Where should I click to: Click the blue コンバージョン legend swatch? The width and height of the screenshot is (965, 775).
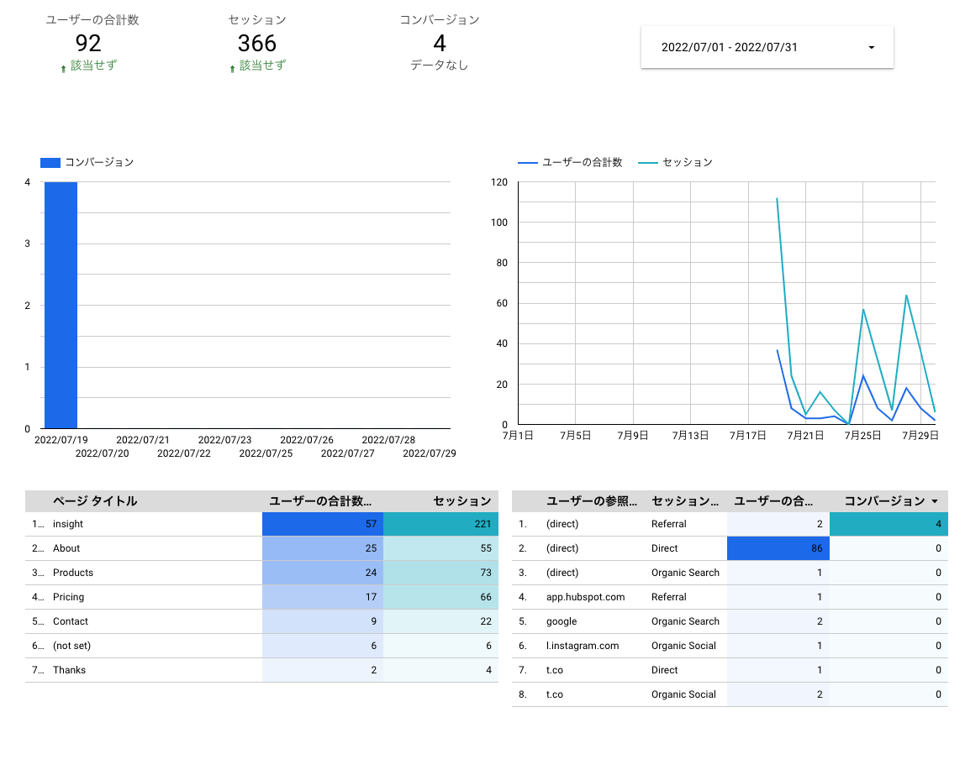[x=50, y=163]
